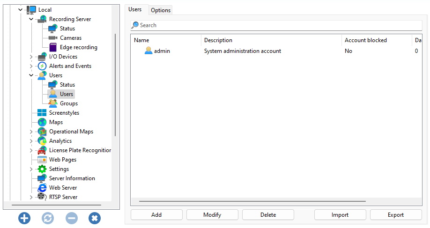Click the Recording Server icon
The height and width of the screenshot is (228, 430).
click(x=42, y=19)
